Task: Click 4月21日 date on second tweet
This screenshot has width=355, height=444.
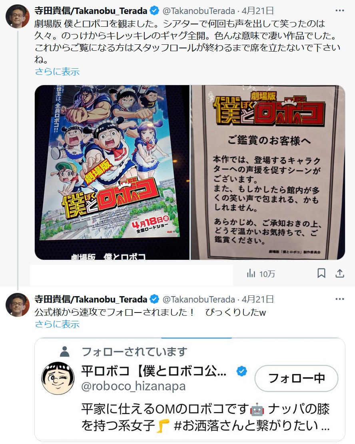Action: pyautogui.click(x=257, y=300)
